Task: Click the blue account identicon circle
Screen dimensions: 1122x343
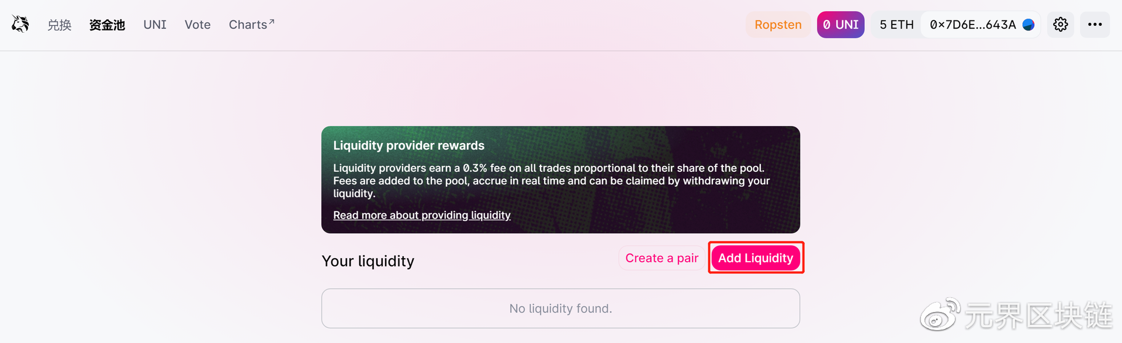Action: 1028,25
